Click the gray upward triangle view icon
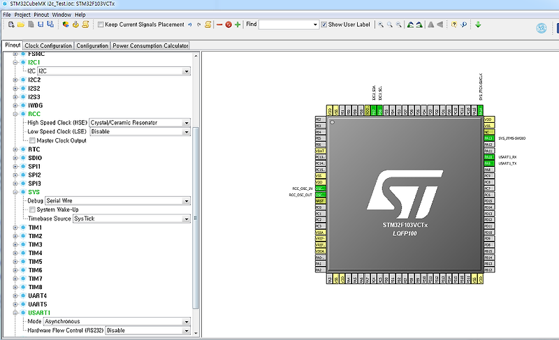559x340 pixels. [431, 24]
